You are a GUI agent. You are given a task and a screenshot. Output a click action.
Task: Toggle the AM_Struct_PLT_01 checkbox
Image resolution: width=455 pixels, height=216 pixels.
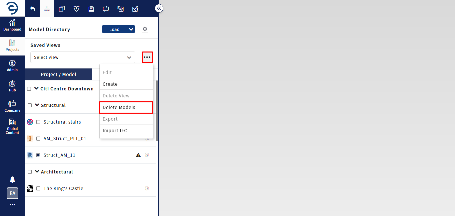pyautogui.click(x=38, y=139)
